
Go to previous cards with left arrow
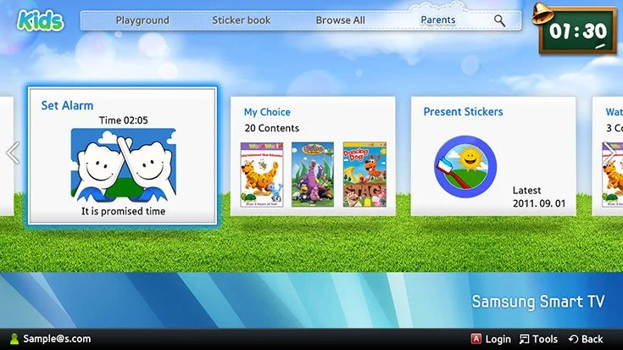point(13,153)
